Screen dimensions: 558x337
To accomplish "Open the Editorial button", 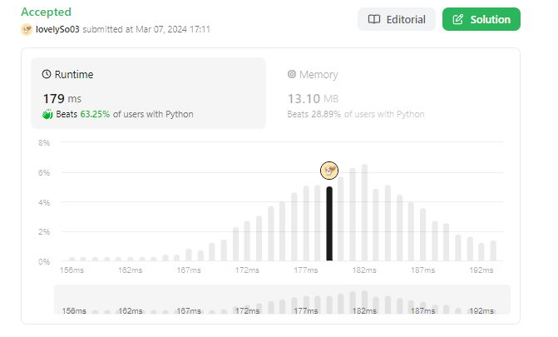I will [397, 19].
